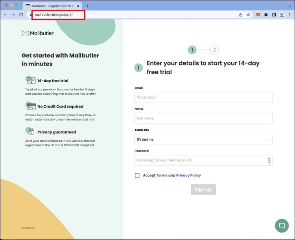Click the Sign up button
Viewport: 295px width, 240px height.
click(203, 189)
